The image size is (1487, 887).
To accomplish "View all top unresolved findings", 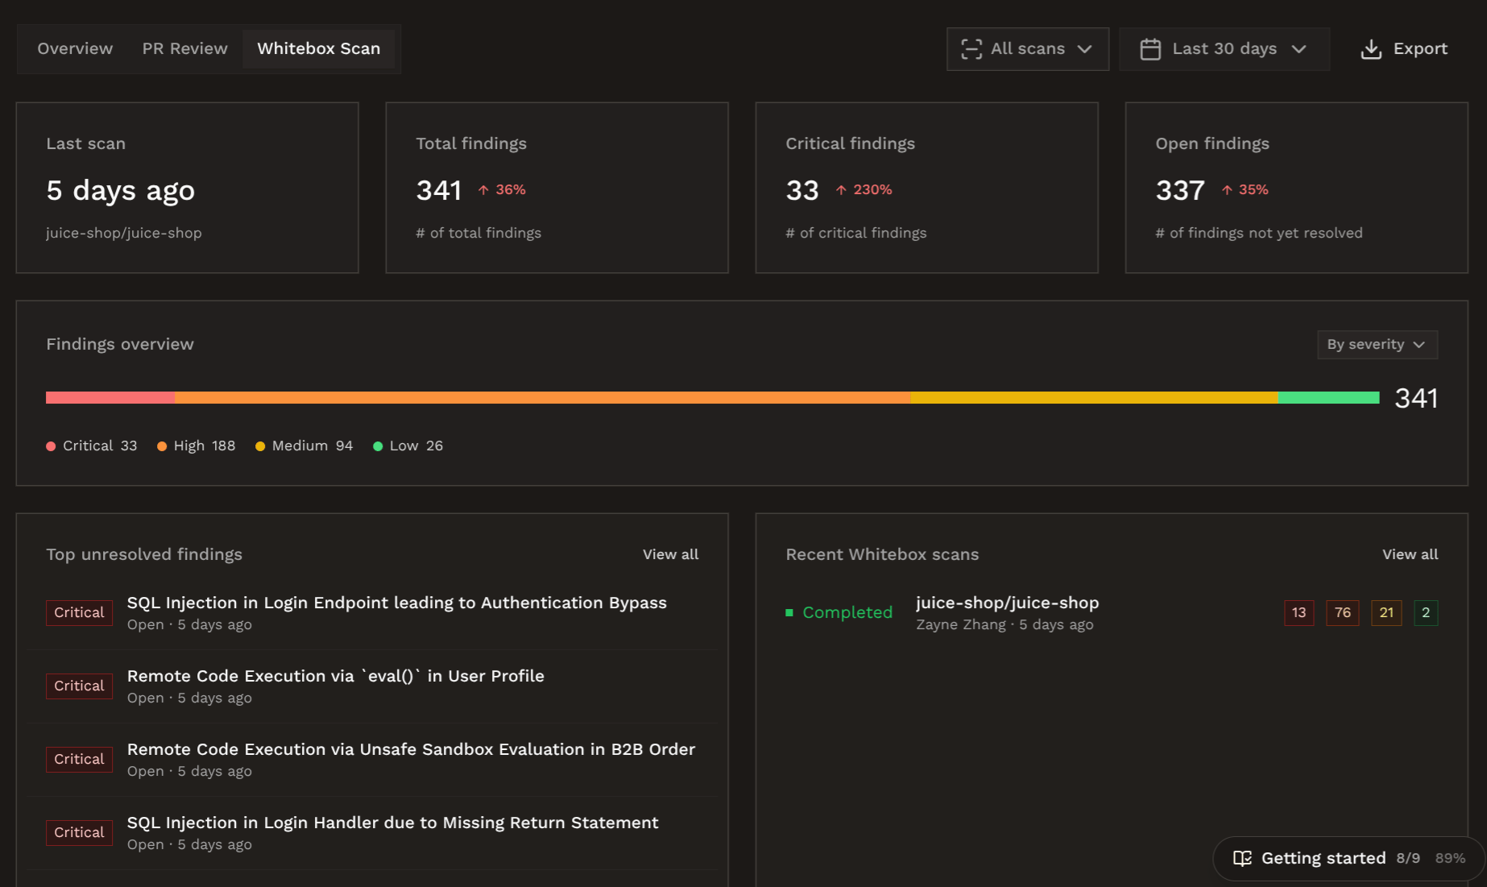I will [x=670, y=554].
